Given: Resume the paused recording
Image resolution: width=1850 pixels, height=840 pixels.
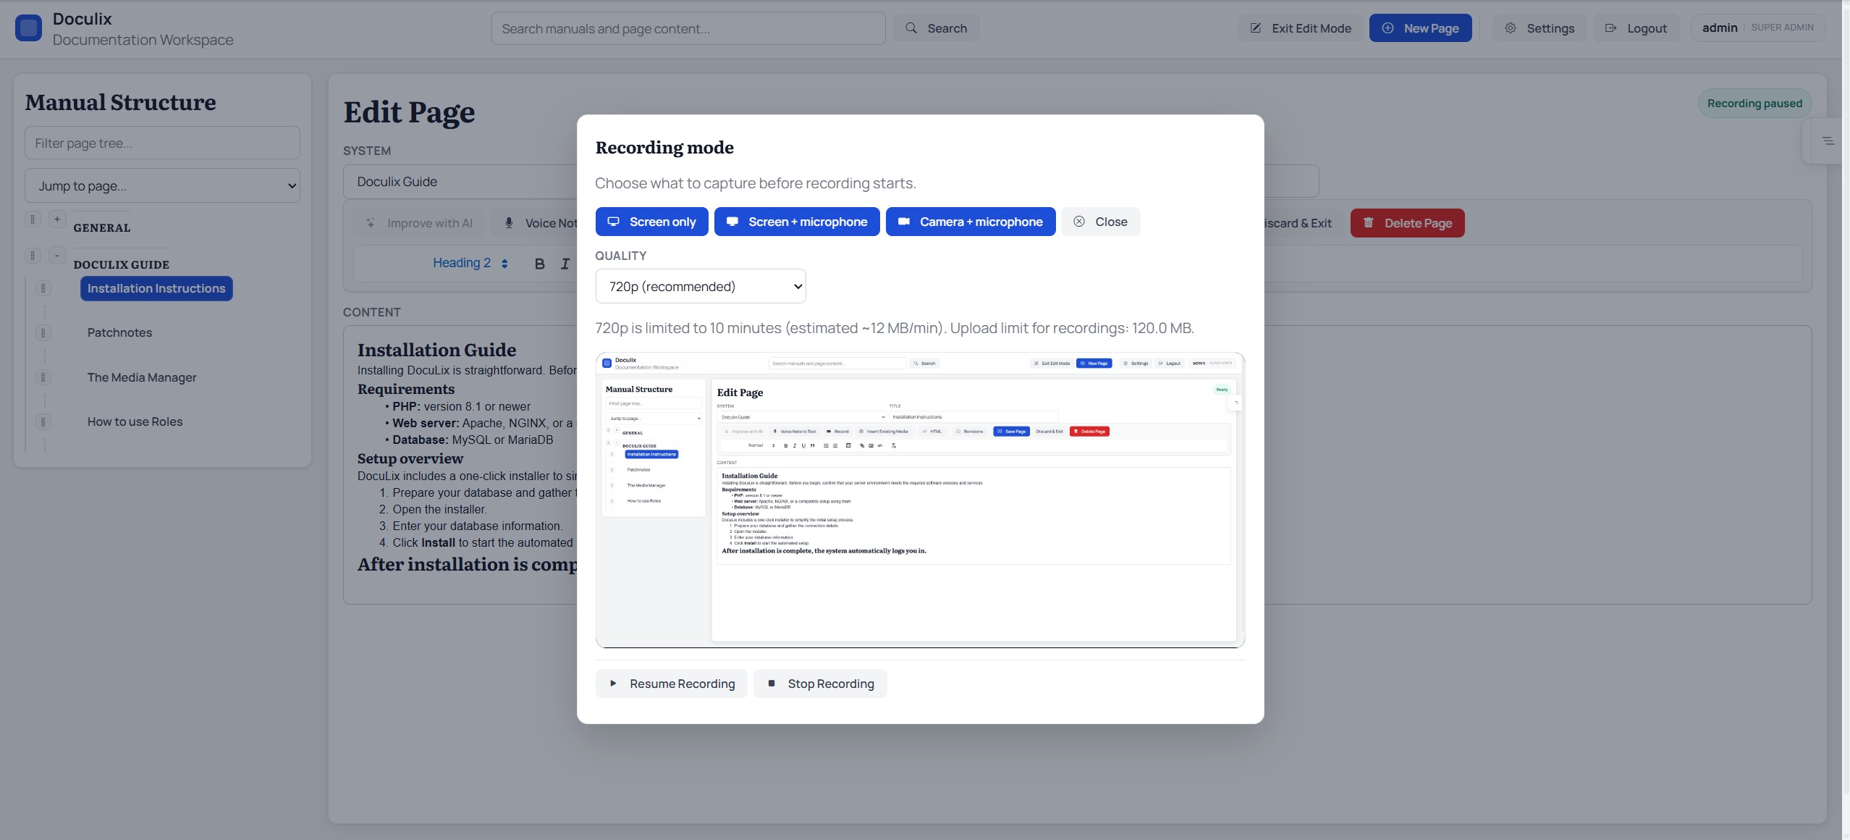Looking at the screenshot, I should [x=671, y=683].
